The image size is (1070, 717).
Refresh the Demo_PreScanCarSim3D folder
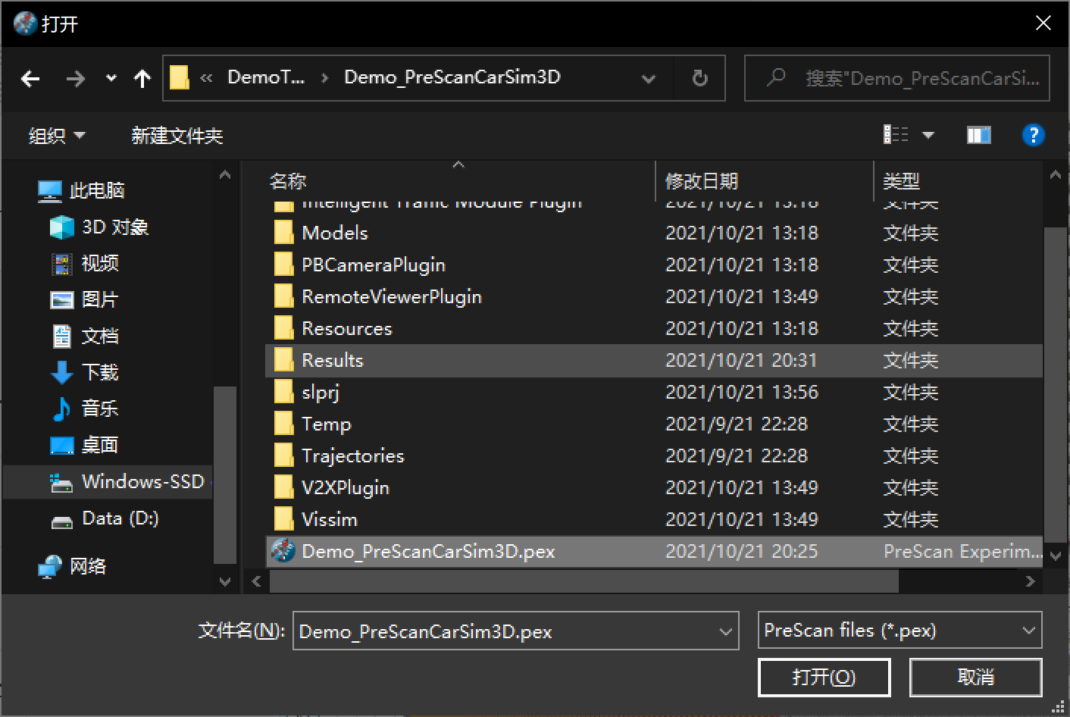tap(699, 78)
